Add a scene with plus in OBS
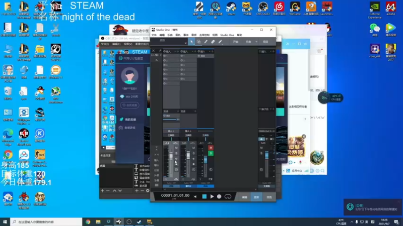The width and height of the screenshot is (403, 226). click(102, 191)
